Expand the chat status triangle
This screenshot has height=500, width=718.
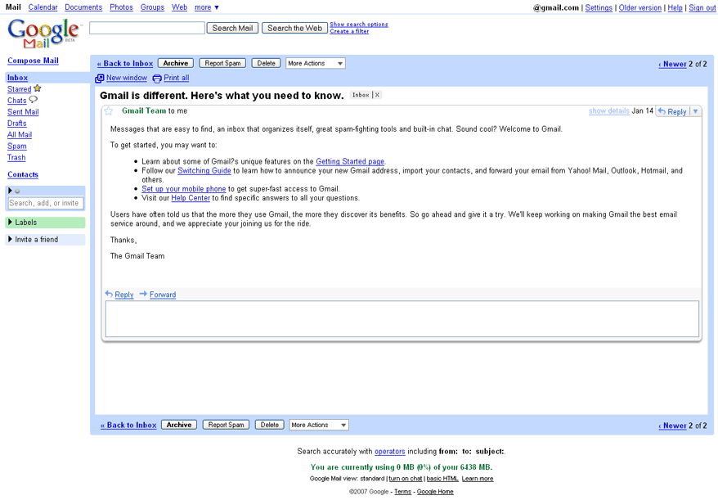click(10, 191)
